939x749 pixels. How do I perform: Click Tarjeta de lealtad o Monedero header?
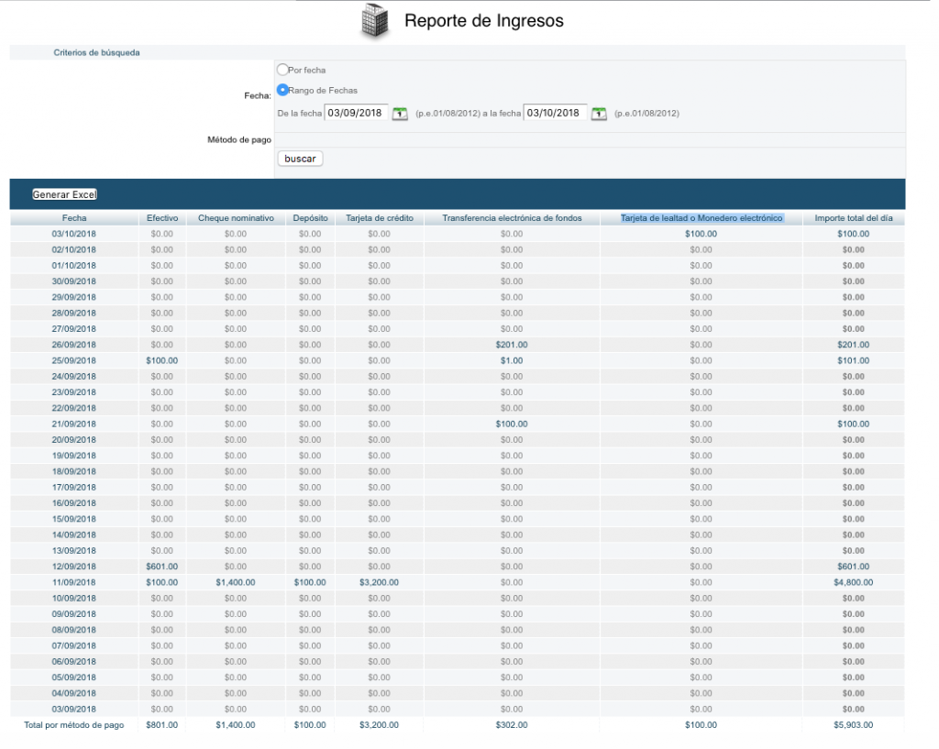(701, 218)
